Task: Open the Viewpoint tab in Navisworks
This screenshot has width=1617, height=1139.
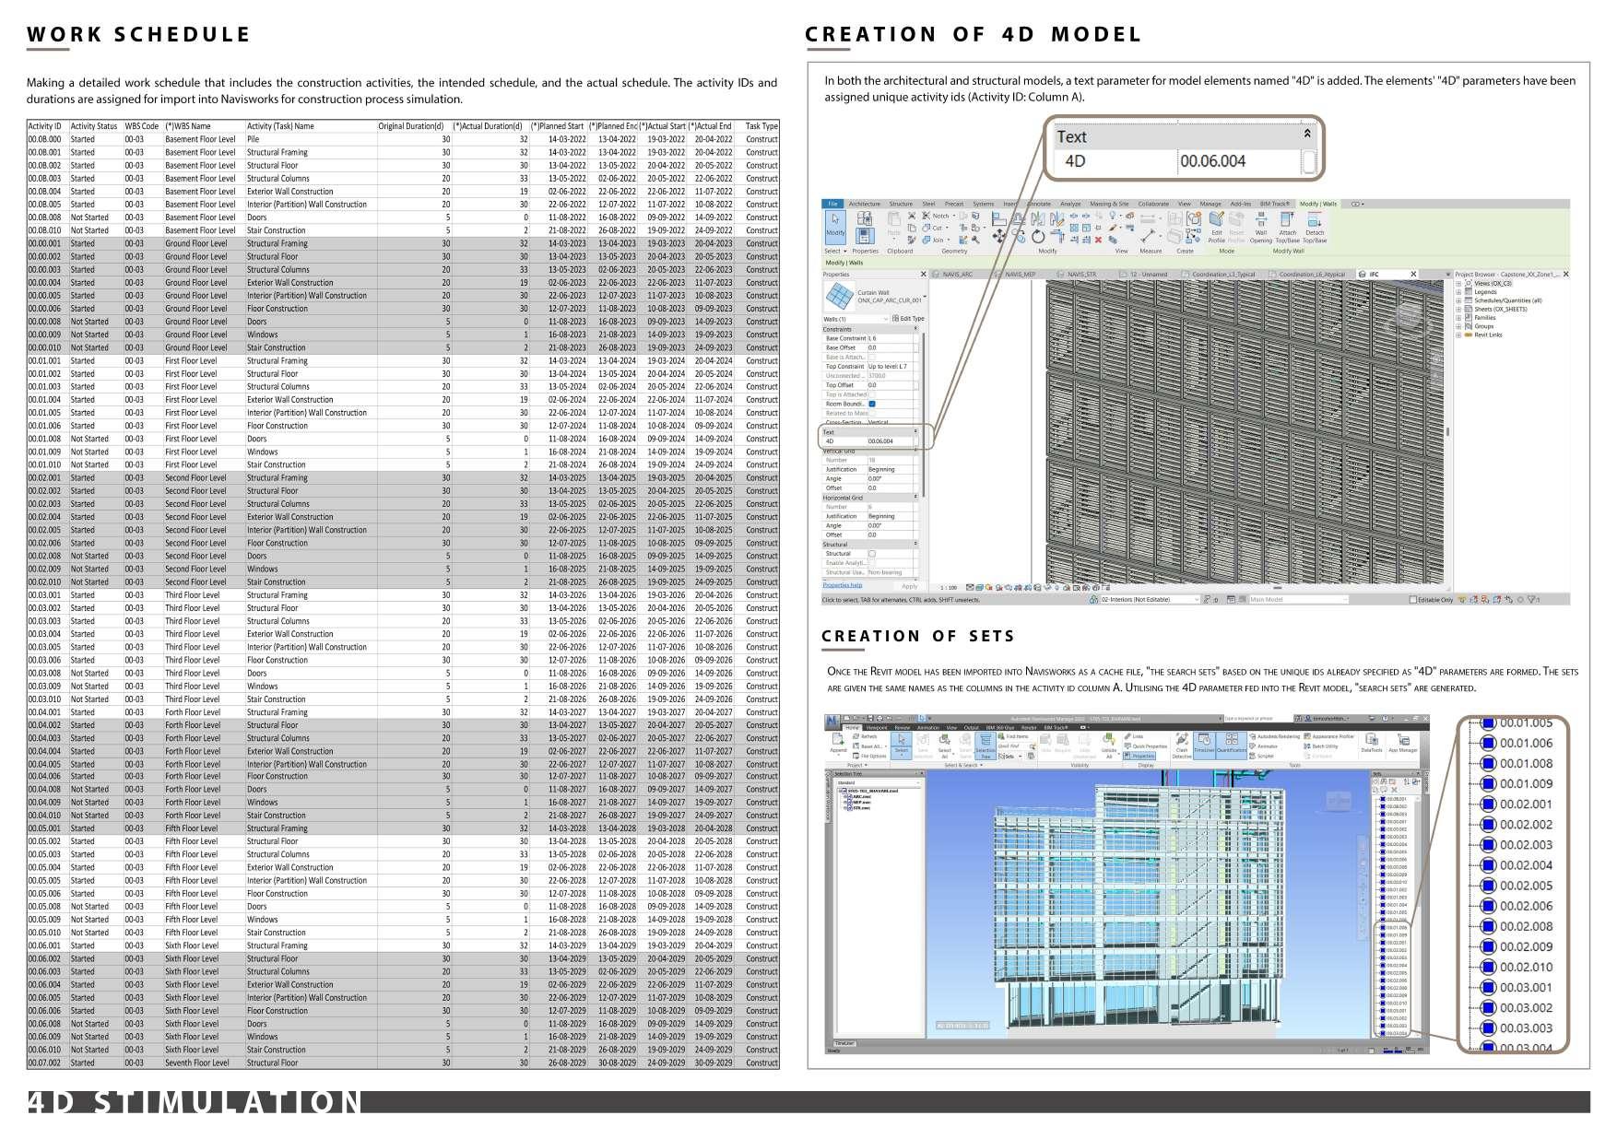Action: pos(877,726)
